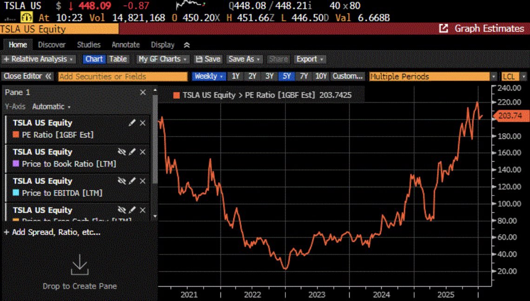
Task: Switch to Chart view
Action: click(94, 59)
